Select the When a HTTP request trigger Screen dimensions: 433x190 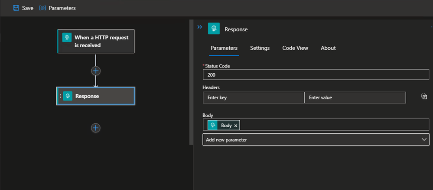(x=101, y=41)
